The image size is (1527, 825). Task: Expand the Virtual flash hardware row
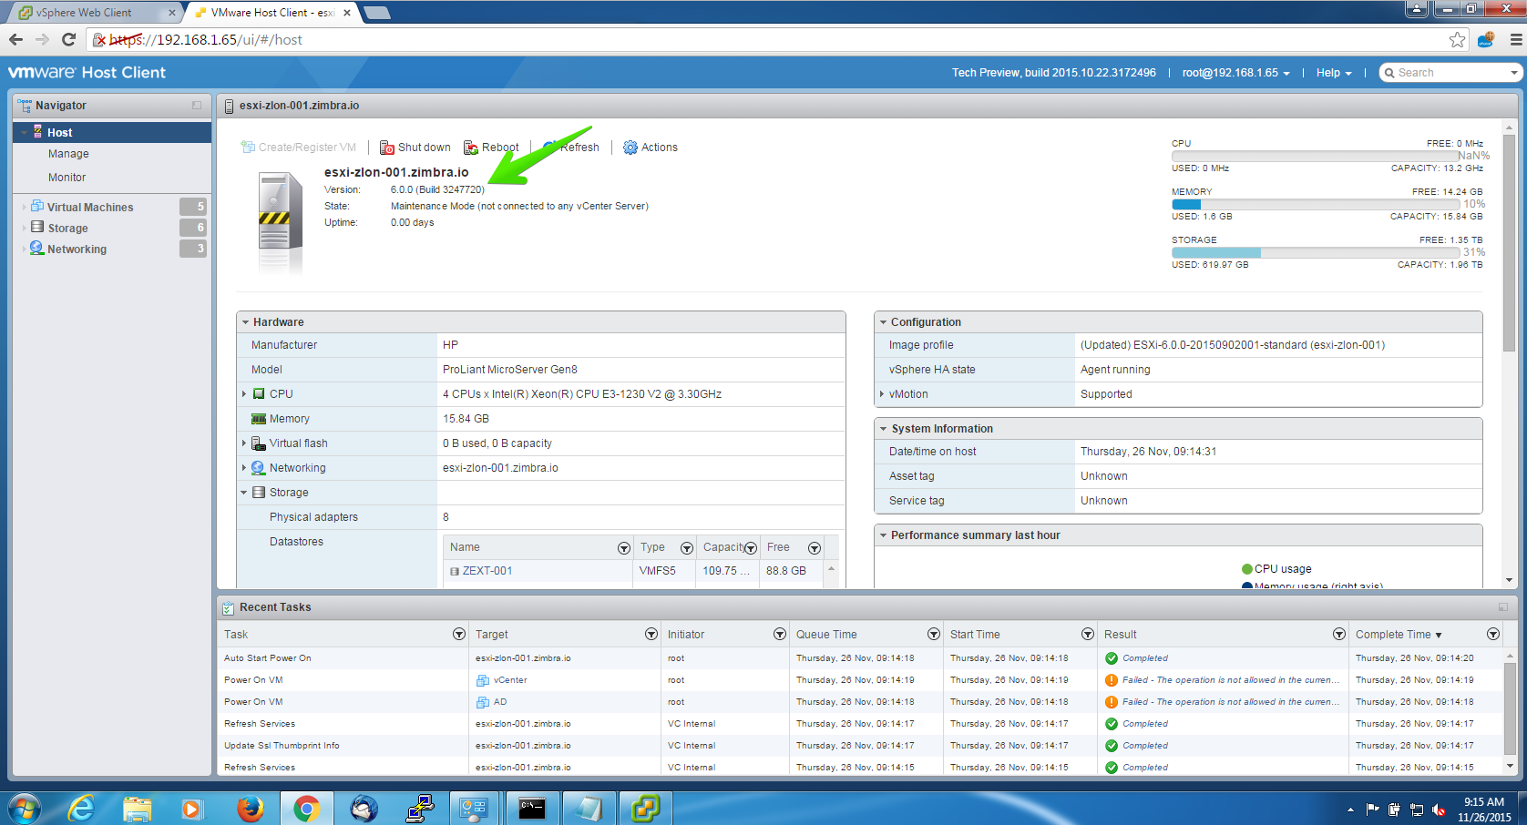point(244,443)
